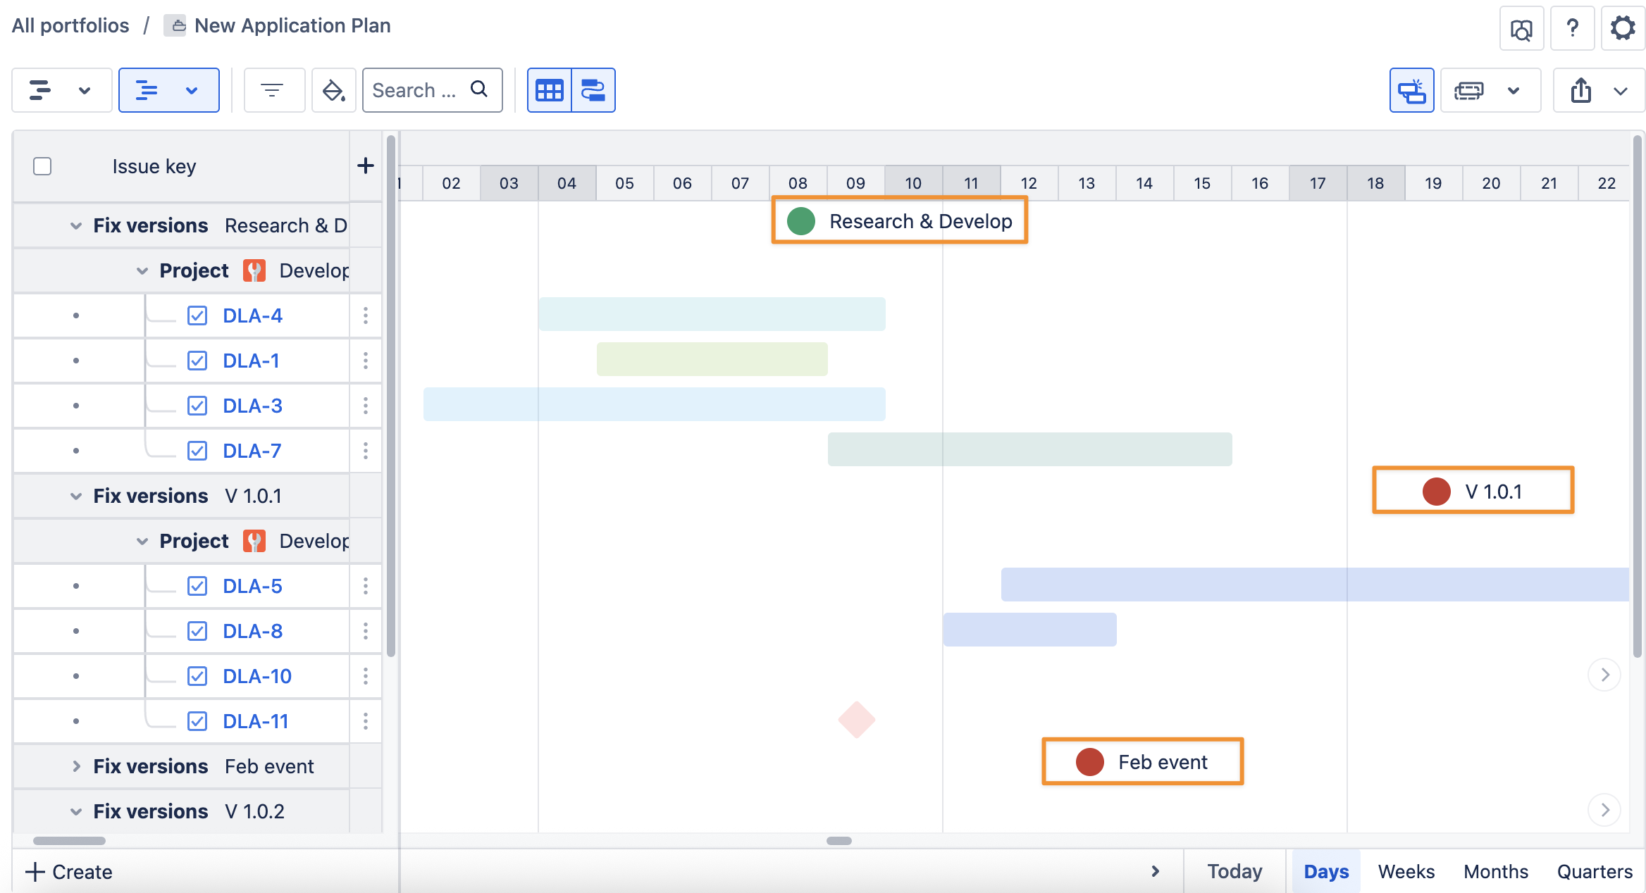Open the settings gear icon
The image size is (1646, 893).
pos(1622,29)
